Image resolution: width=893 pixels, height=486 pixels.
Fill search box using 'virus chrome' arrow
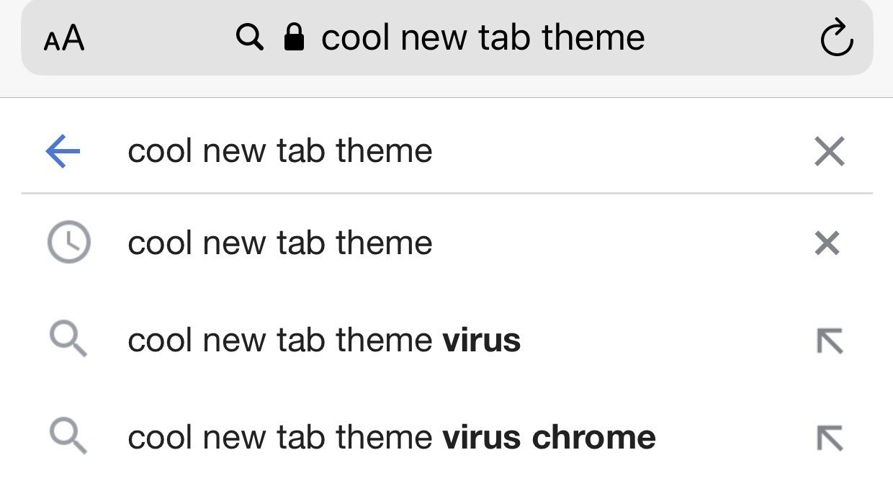point(829,438)
